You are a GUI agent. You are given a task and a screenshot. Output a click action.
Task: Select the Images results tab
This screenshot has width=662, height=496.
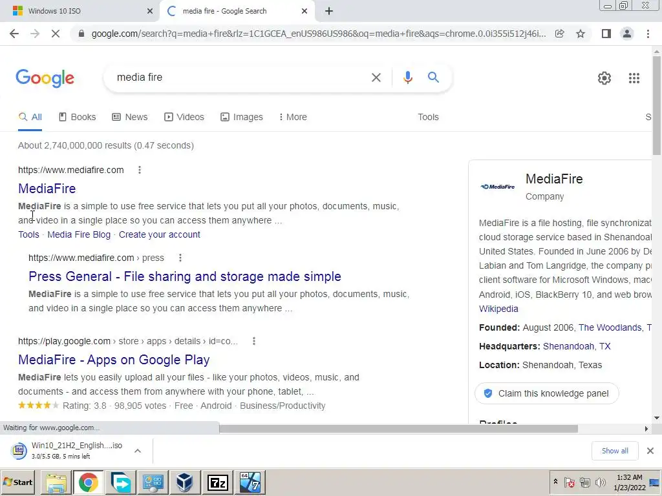(242, 118)
